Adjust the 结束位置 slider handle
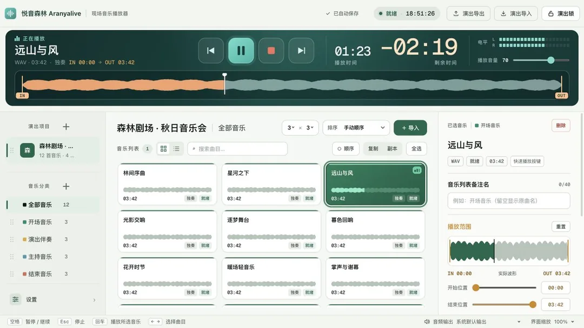The width and height of the screenshot is (584, 328). pos(533,305)
